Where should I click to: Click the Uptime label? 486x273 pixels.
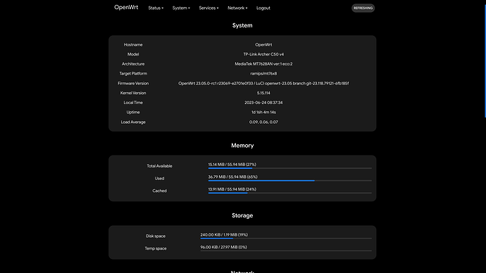coord(133,112)
